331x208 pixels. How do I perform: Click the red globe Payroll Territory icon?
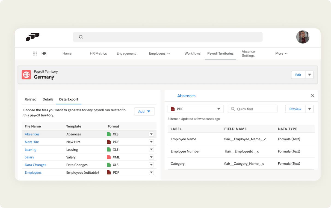pyautogui.click(x=26, y=75)
